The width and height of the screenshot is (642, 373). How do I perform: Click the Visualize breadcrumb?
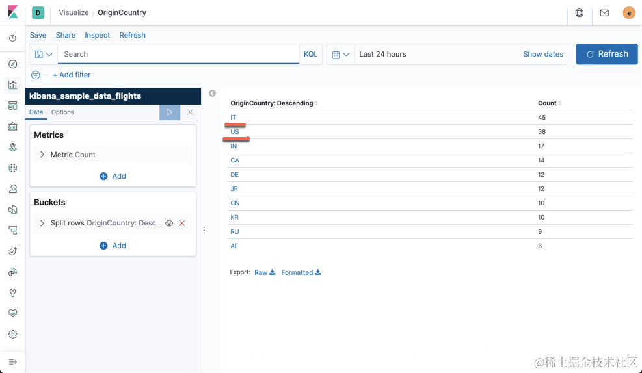[74, 13]
